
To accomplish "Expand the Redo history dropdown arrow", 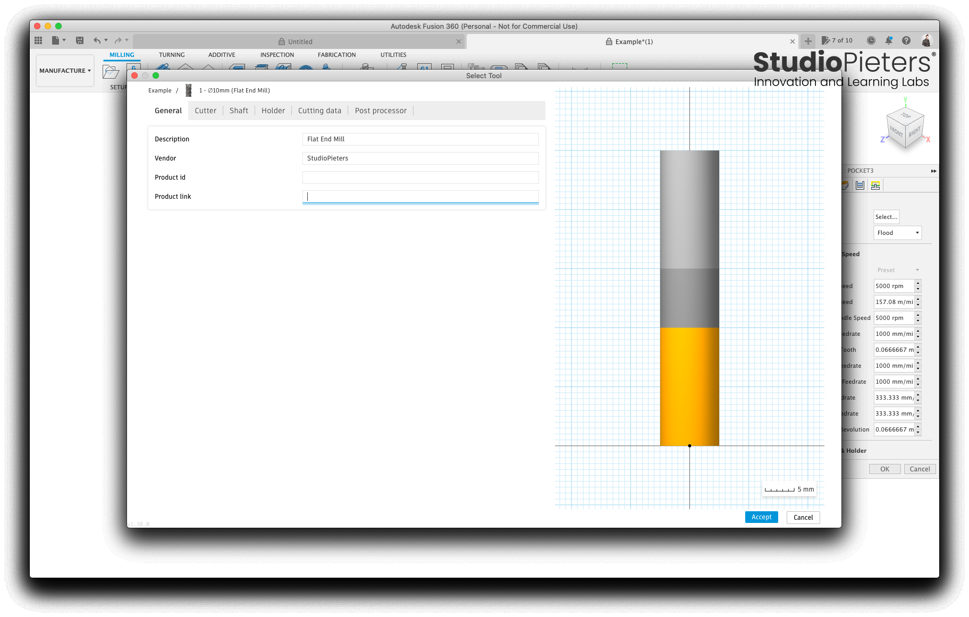I will pyautogui.click(x=127, y=40).
